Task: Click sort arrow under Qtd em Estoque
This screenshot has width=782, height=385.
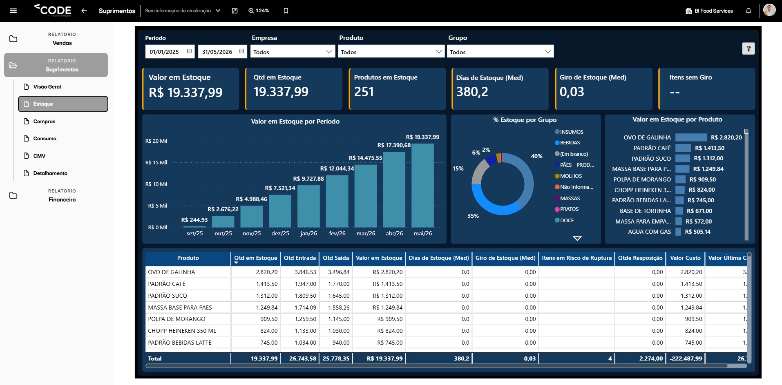Action: tap(236, 263)
